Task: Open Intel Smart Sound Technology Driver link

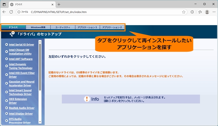Action: point(20,92)
